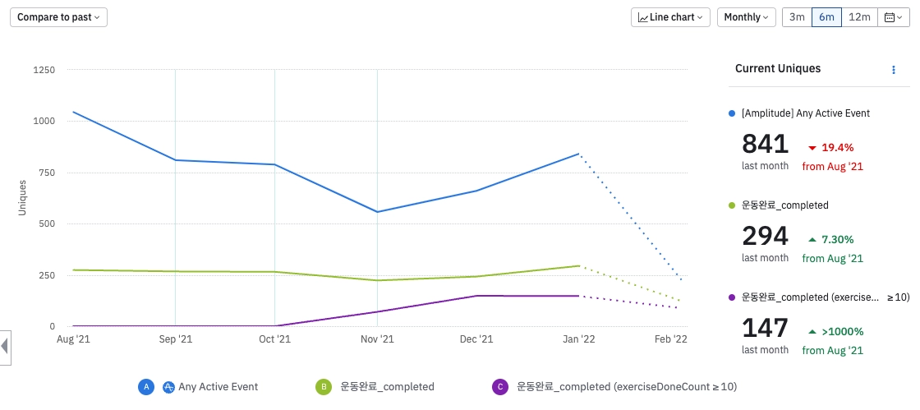This screenshot has width=920, height=410.
Task: Click the green B legend badge
Action: (324, 387)
